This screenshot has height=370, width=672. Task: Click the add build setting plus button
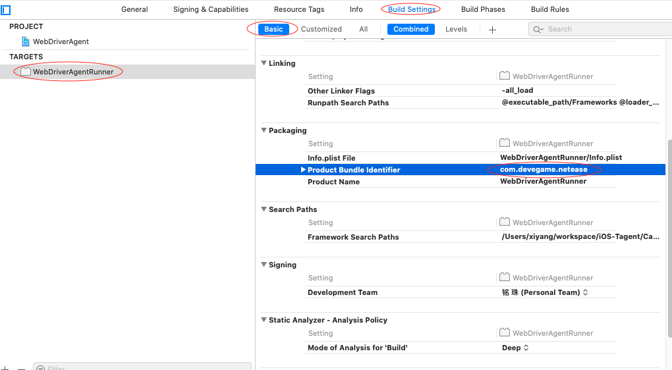[x=492, y=30]
